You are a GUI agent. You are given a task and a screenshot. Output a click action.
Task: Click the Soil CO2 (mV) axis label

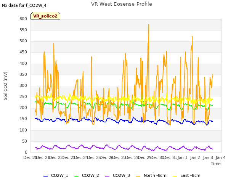click(5, 86)
